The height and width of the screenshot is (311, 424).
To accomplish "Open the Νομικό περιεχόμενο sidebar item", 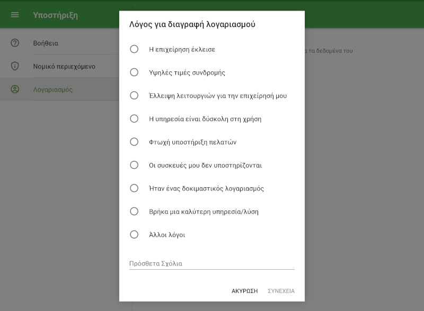I will tap(59, 66).
